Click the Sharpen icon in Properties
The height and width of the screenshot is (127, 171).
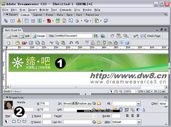point(144,109)
